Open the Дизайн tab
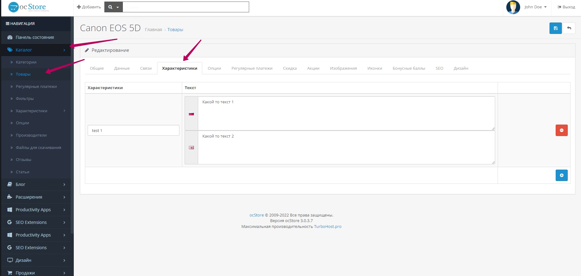Screen dimensions: 581x276 (x=461, y=68)
